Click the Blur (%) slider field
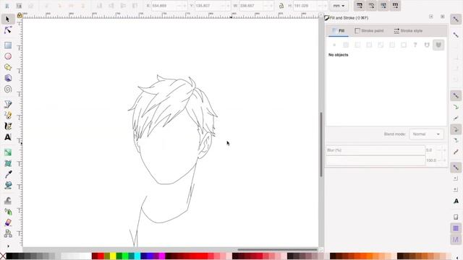Screen dimensions: 463x260 375,150
